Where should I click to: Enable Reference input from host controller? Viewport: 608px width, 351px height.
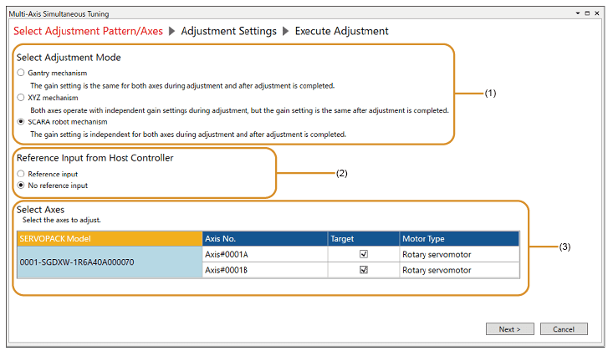point(21,174)
